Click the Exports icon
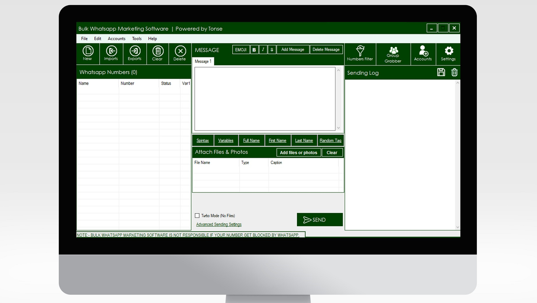The height and width of the screenshot is (303, 537). point(135,53)
